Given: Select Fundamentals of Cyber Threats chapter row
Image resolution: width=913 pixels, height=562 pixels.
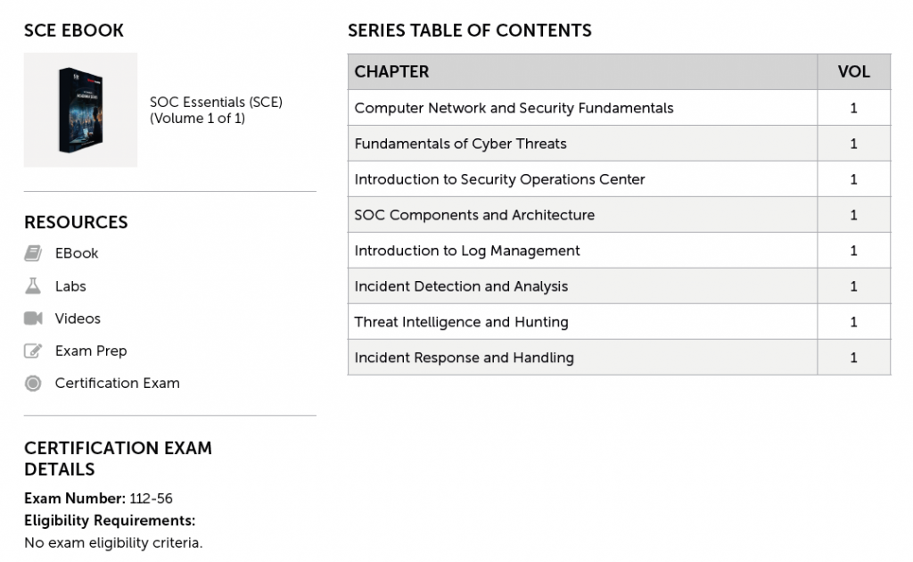Looking at the screenshot, I should (460, 144).
